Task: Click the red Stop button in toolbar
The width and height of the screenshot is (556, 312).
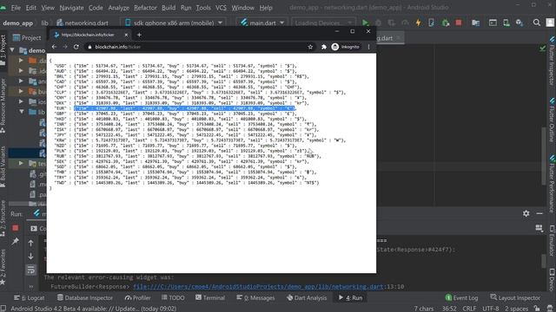Action: 459,23
